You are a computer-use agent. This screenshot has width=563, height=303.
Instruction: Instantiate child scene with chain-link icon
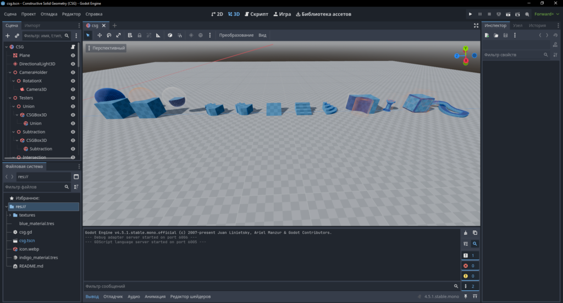[x=17, y=36]
